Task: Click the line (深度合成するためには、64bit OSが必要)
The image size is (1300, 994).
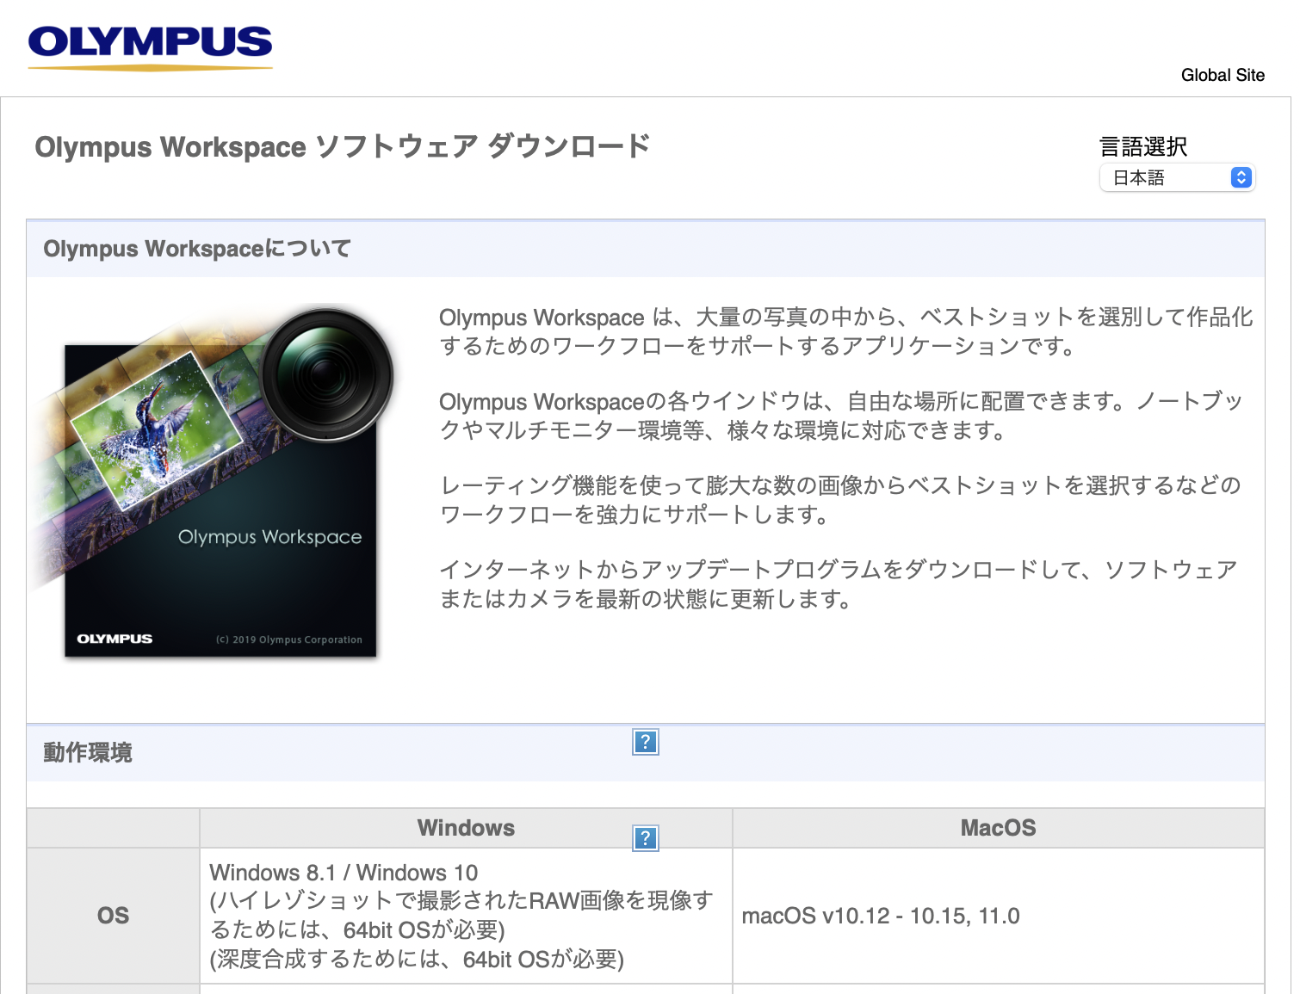Action: tap(417, 960)
